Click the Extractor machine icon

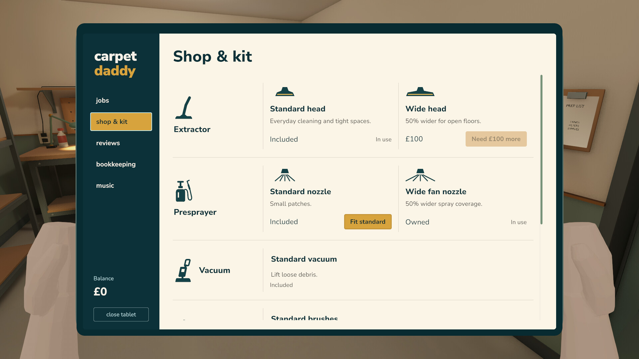coord(184,107)
